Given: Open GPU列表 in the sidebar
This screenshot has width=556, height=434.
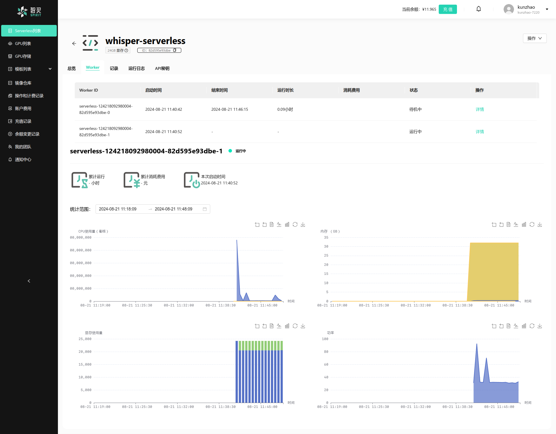Looking at the screenshot, I should 29,43.
